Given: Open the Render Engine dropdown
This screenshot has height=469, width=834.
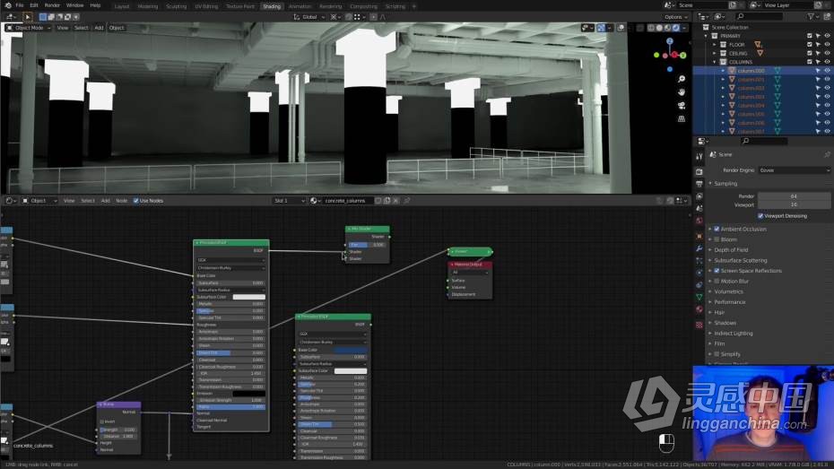Looking at the screenshot, I should click(x=795, y=170).
